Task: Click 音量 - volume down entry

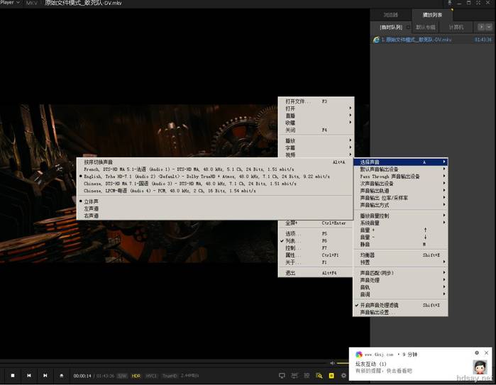Action: 400,237
